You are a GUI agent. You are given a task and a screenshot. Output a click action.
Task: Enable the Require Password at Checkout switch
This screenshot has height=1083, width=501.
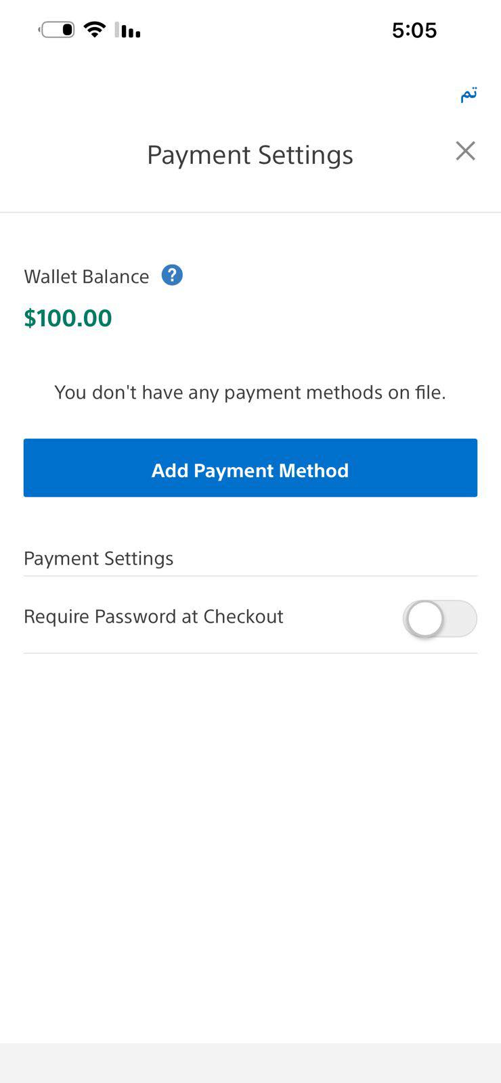coord(440,619)
